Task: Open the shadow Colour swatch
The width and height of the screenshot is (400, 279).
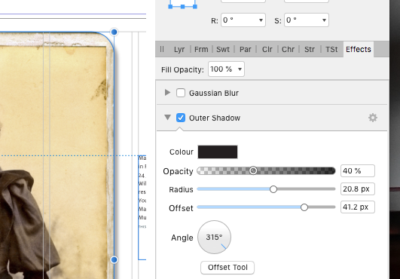Action: coord(218,152)
